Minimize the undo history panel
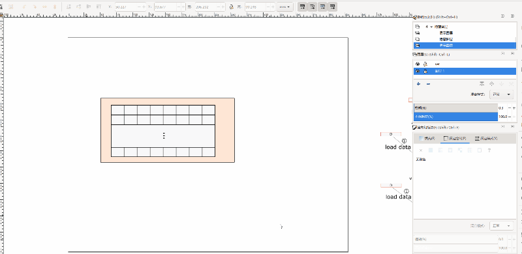Image resolution: width=522 pixels, height=254 pixels. pyautogui.click(x=502, y=16)
